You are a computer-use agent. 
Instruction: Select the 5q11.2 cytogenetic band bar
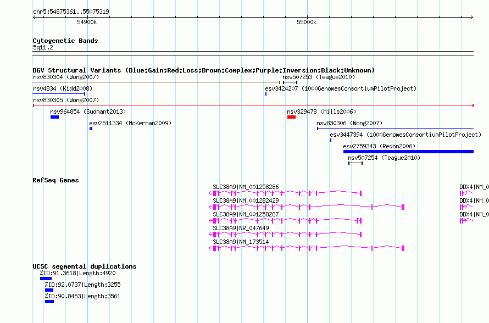point(253,53)
